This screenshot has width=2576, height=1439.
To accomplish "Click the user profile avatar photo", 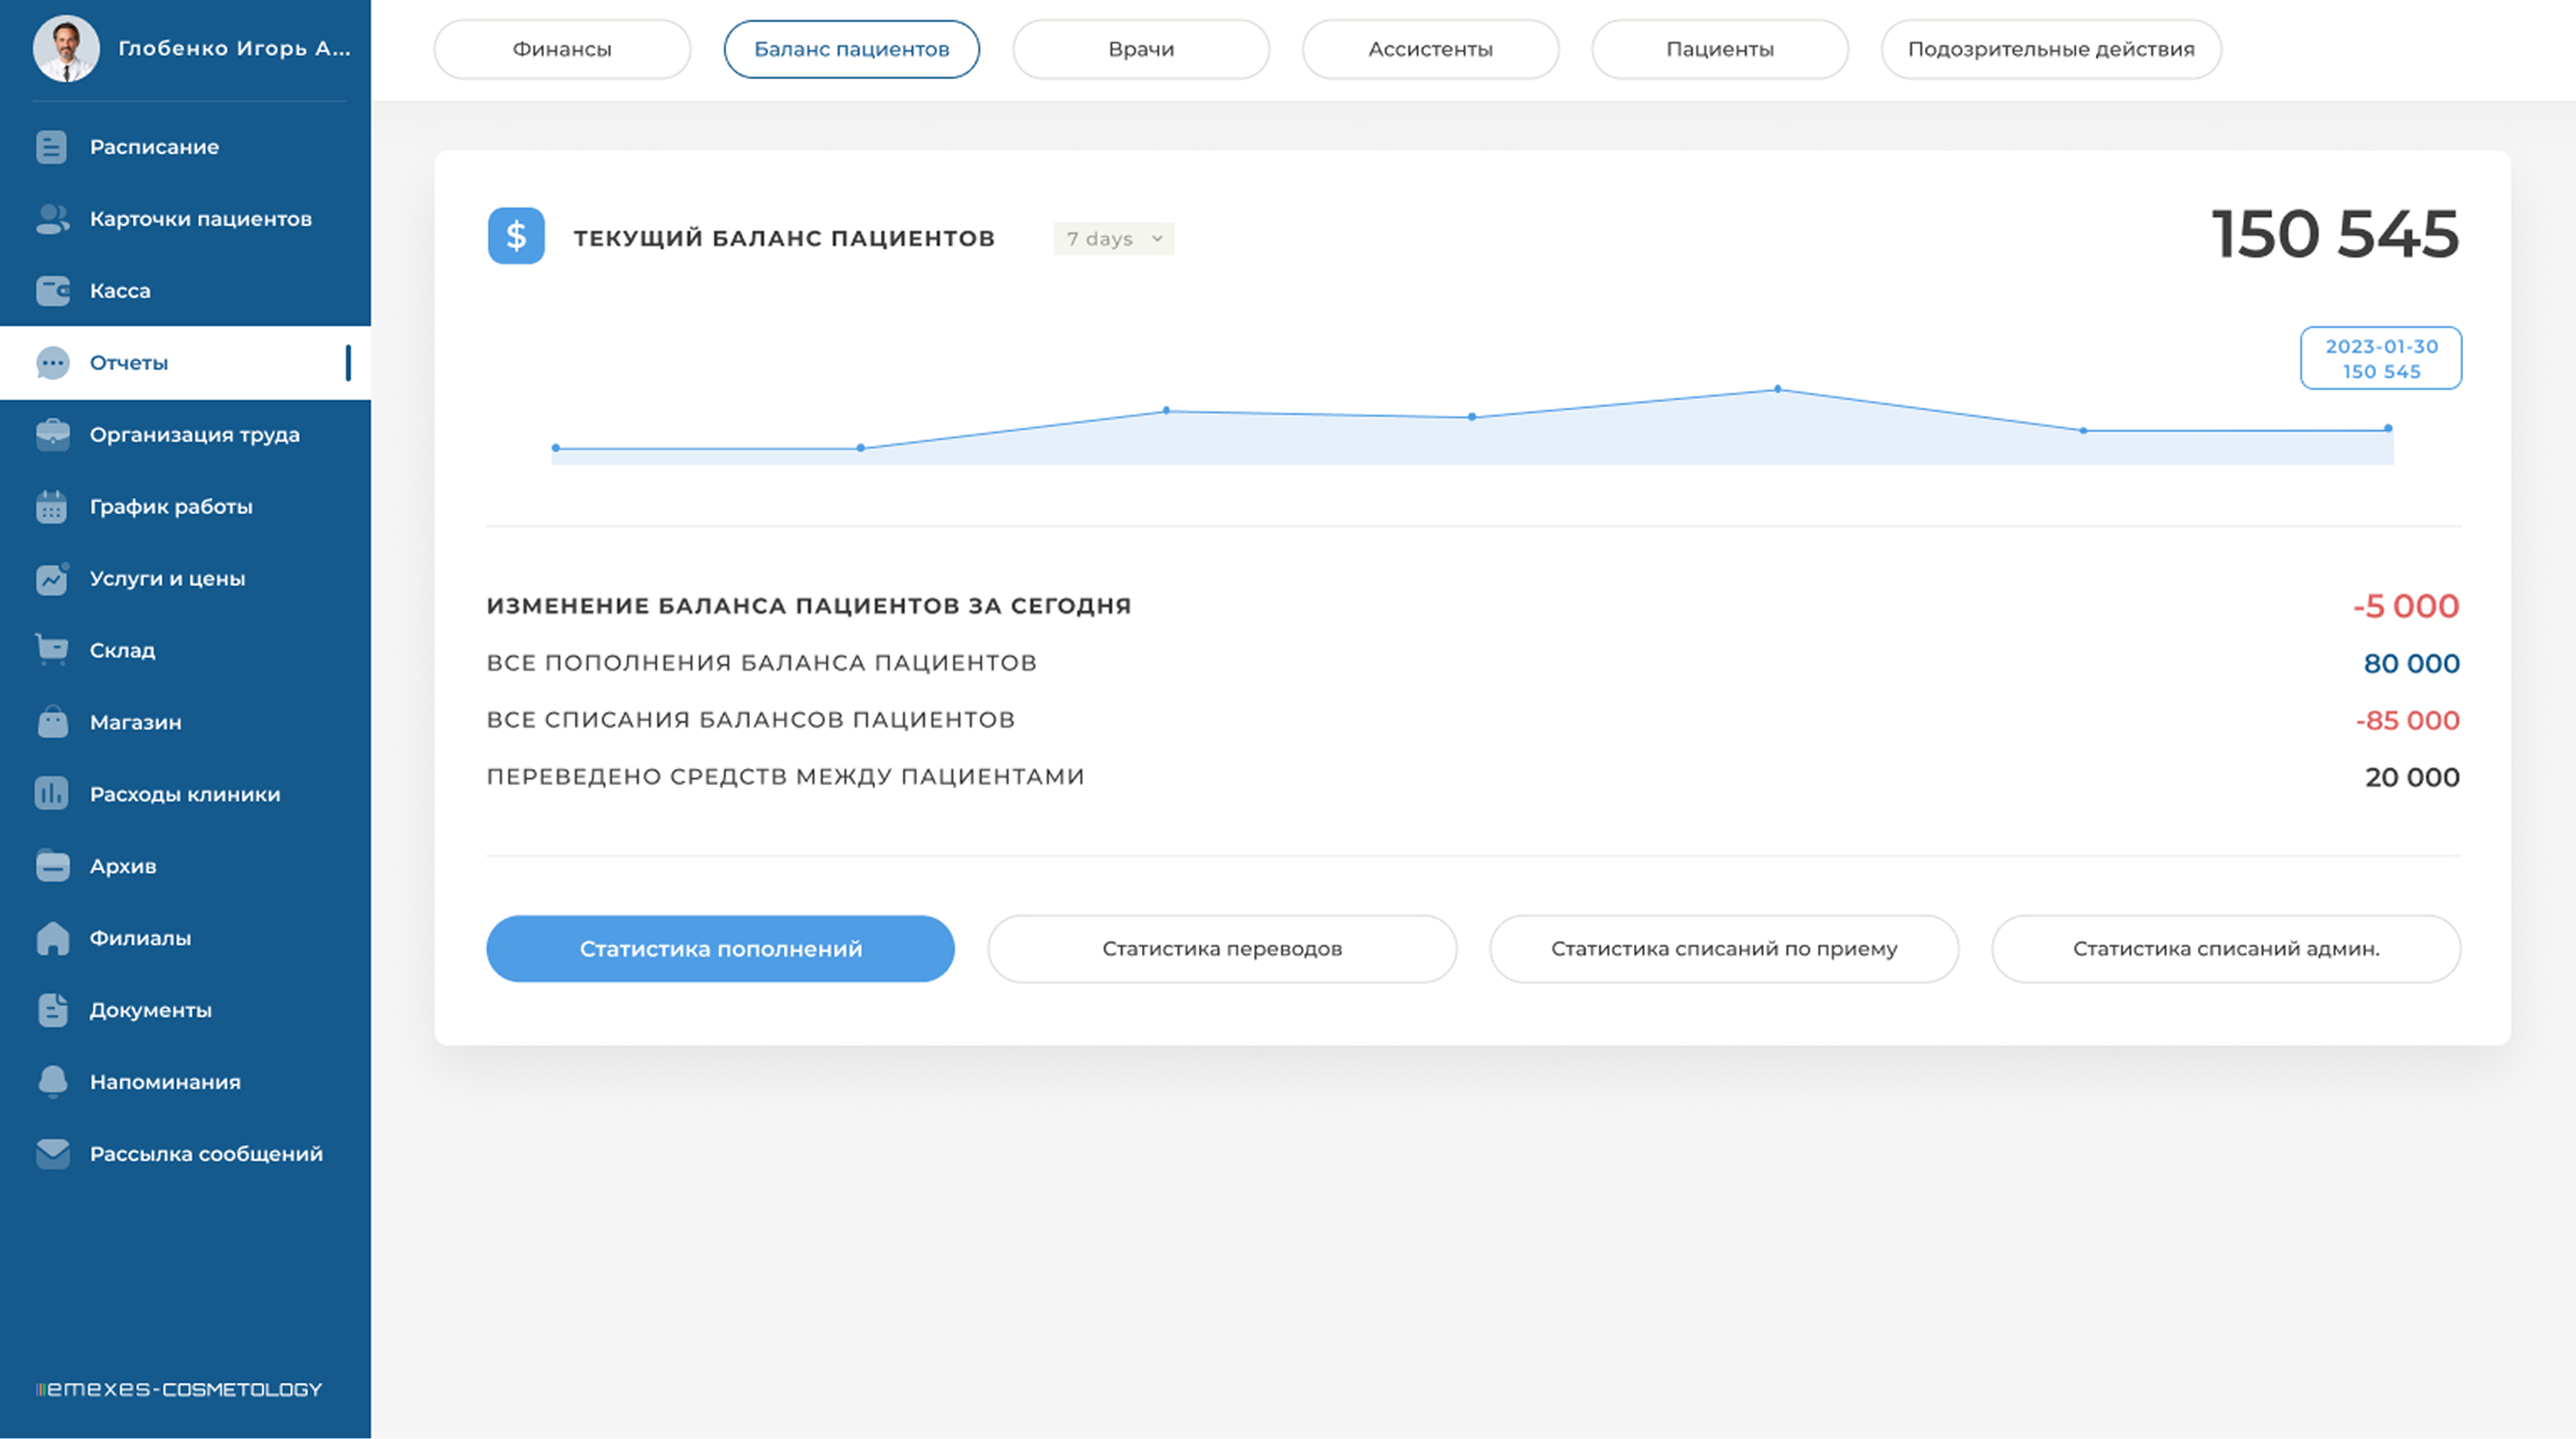I will pyautogui.click(x=66, y=48).
